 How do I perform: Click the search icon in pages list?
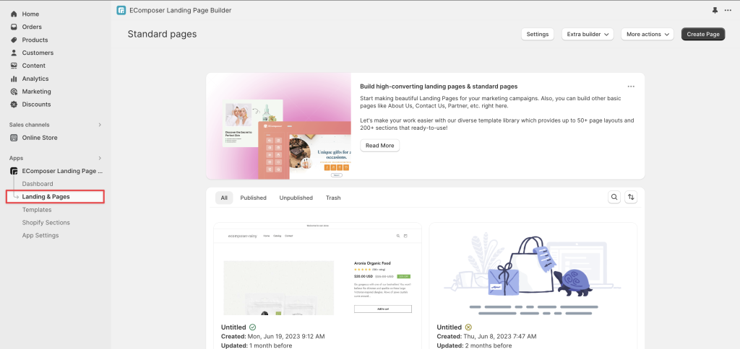pyautogui.click(x=614, y=198)
